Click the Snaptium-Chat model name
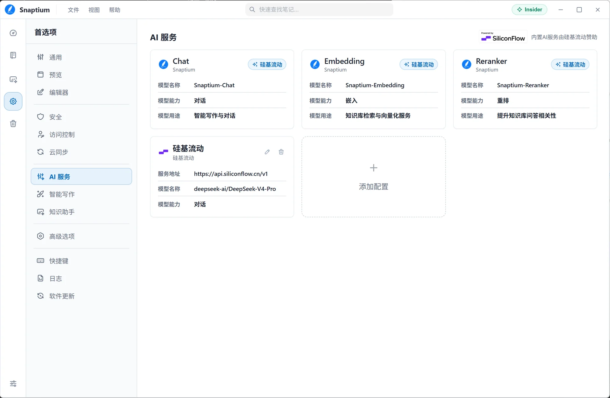 tap(214, 85)
